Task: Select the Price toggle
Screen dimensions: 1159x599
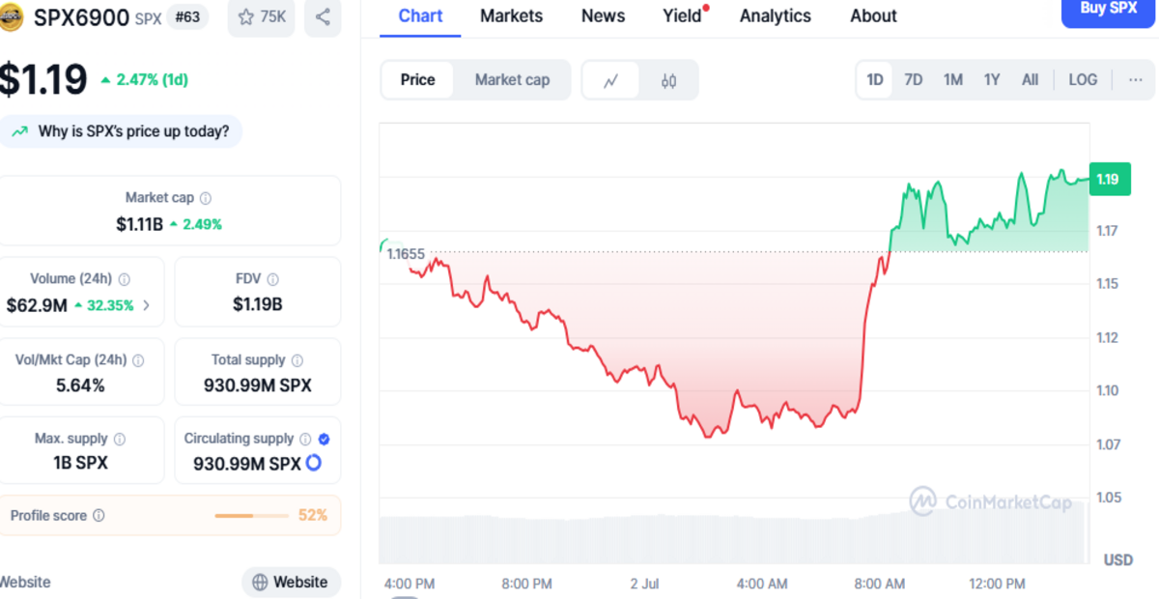Action: [x=417, y=80]
